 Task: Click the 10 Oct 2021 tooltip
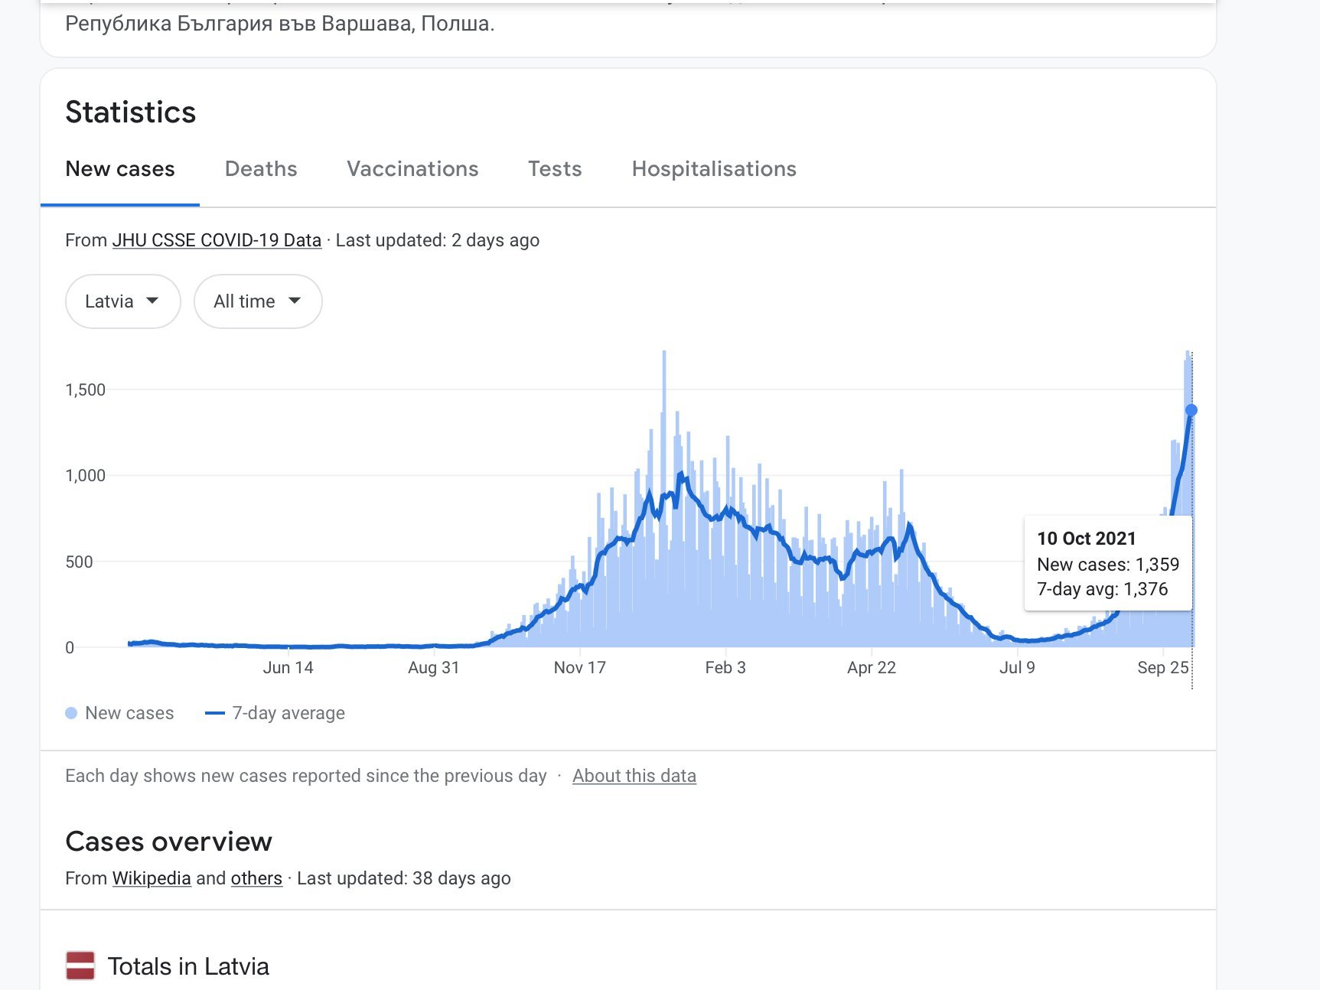point(1108,564)
